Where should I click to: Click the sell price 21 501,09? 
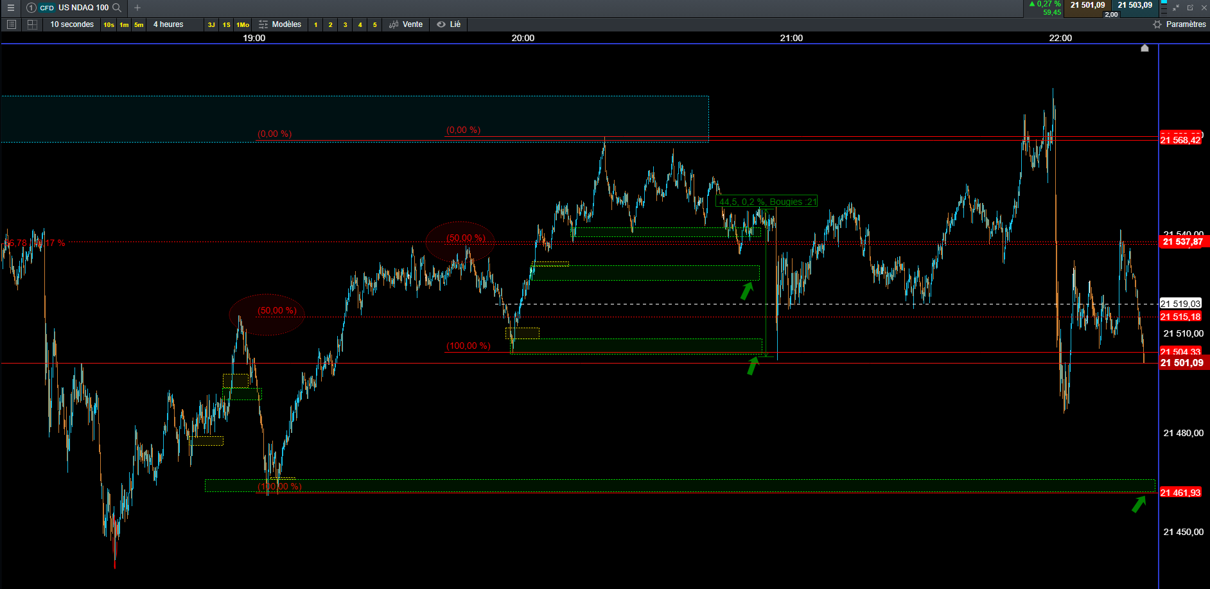point(1087,5)
